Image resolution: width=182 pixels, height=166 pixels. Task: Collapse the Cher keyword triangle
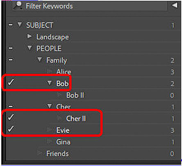(49, 106)
